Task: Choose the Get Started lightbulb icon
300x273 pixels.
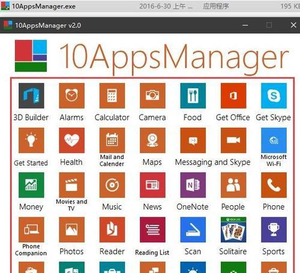Action: (31, 140)
